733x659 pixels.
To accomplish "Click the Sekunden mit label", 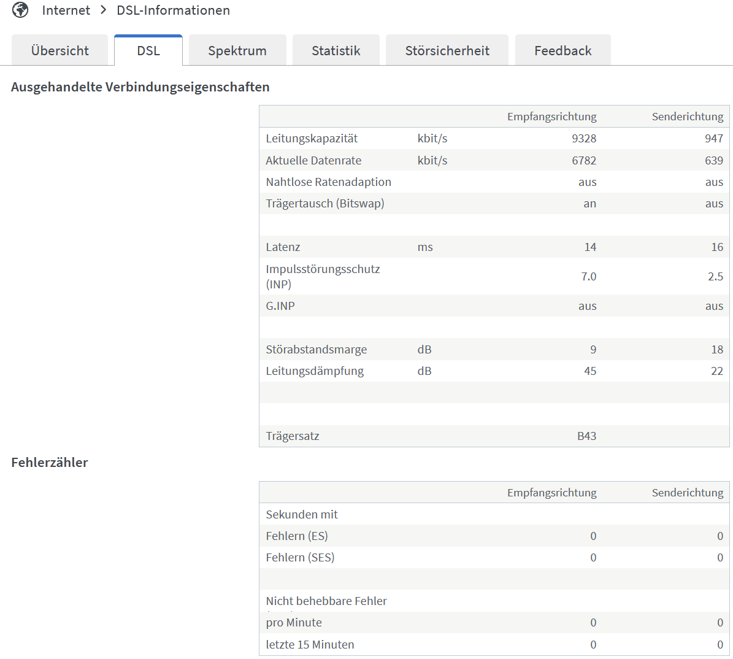I will (302, 514).
